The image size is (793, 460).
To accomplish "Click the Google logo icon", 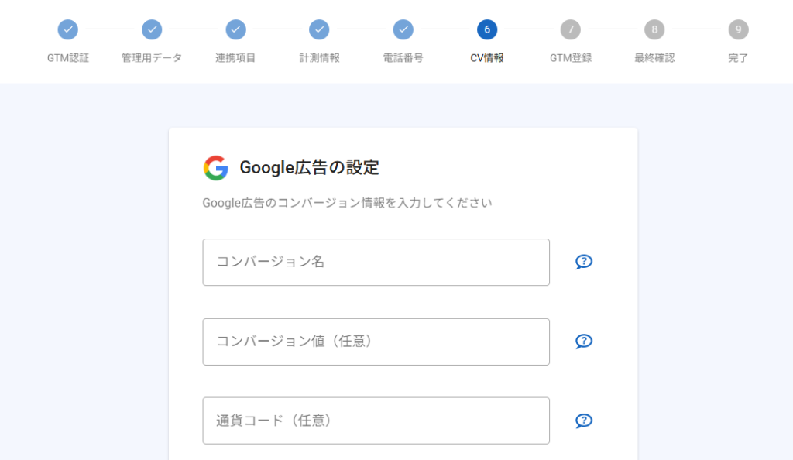I will 216,168.
